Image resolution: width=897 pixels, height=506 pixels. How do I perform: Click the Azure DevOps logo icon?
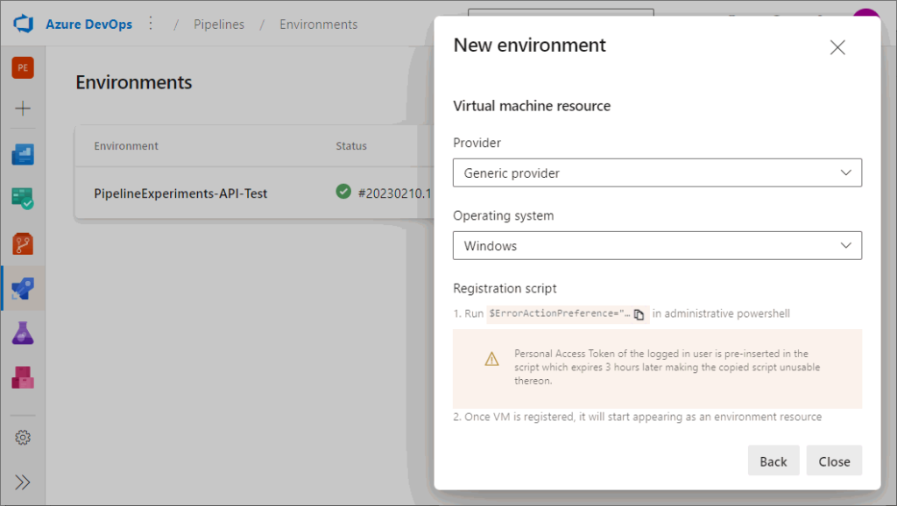(23, 24)
